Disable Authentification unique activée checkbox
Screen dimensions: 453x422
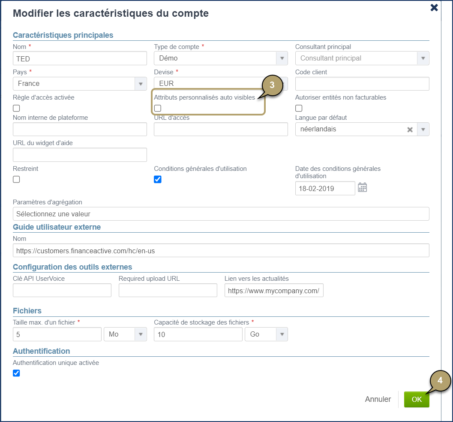16,373
